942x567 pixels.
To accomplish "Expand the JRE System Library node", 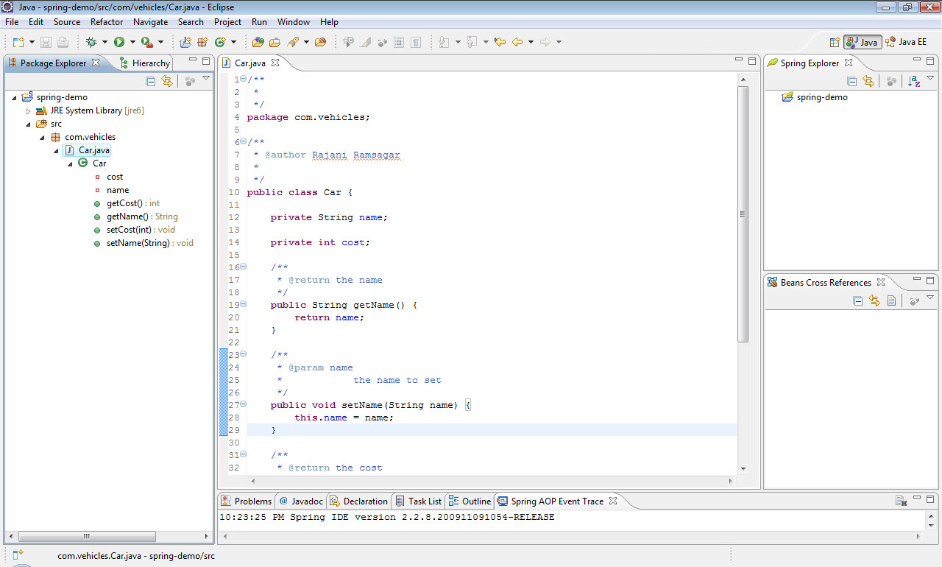I will pyautogui.click(x=29, y=110).
